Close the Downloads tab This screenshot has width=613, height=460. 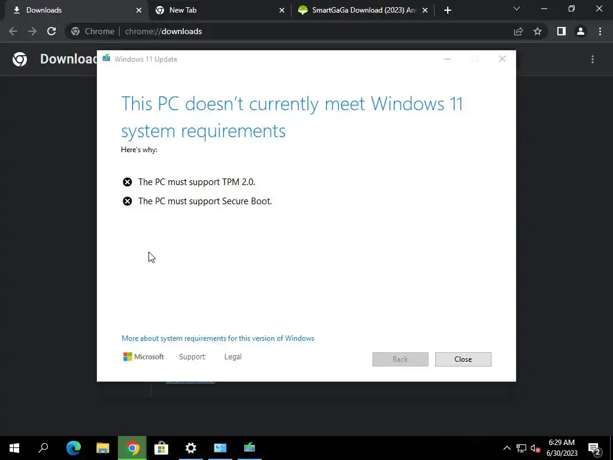click(139, 10)
